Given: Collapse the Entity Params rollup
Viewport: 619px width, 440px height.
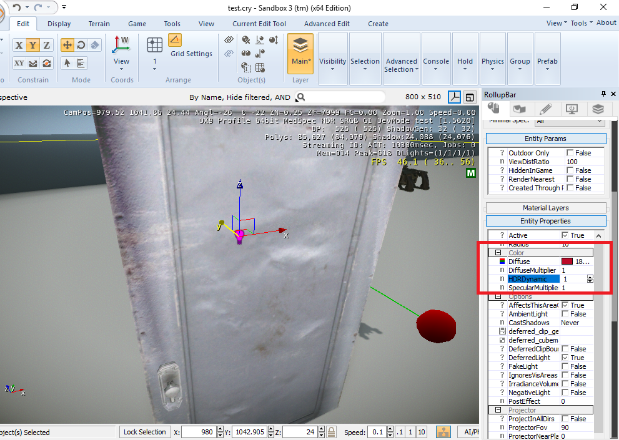Looking at the screenshot, I should coord(545,139).
